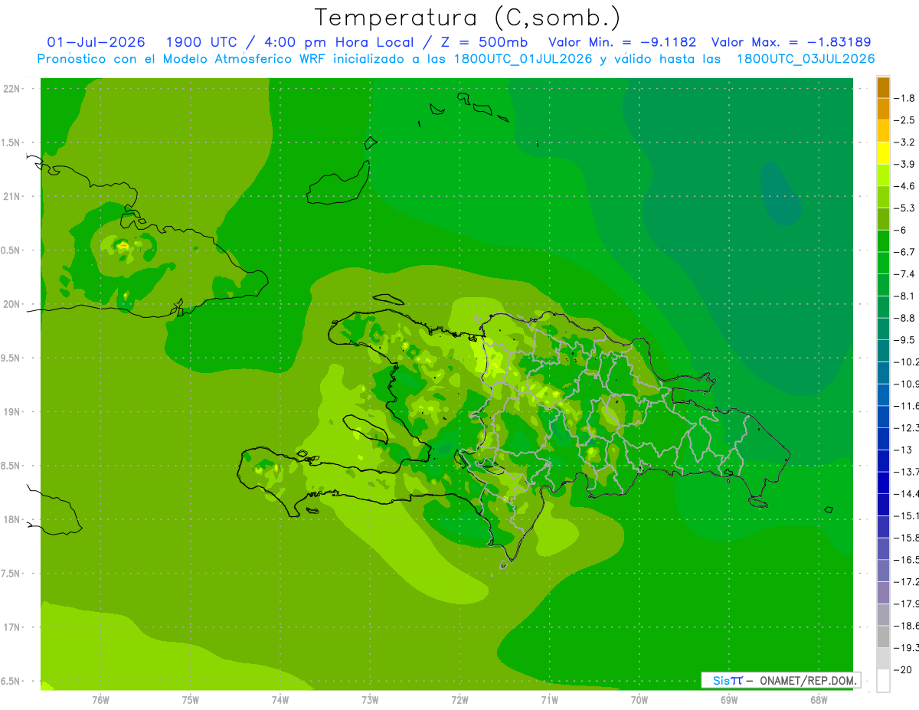Click the '-8.8' colorbar label
This screenshot has height=710, width=919.
(x=904, y=318)
